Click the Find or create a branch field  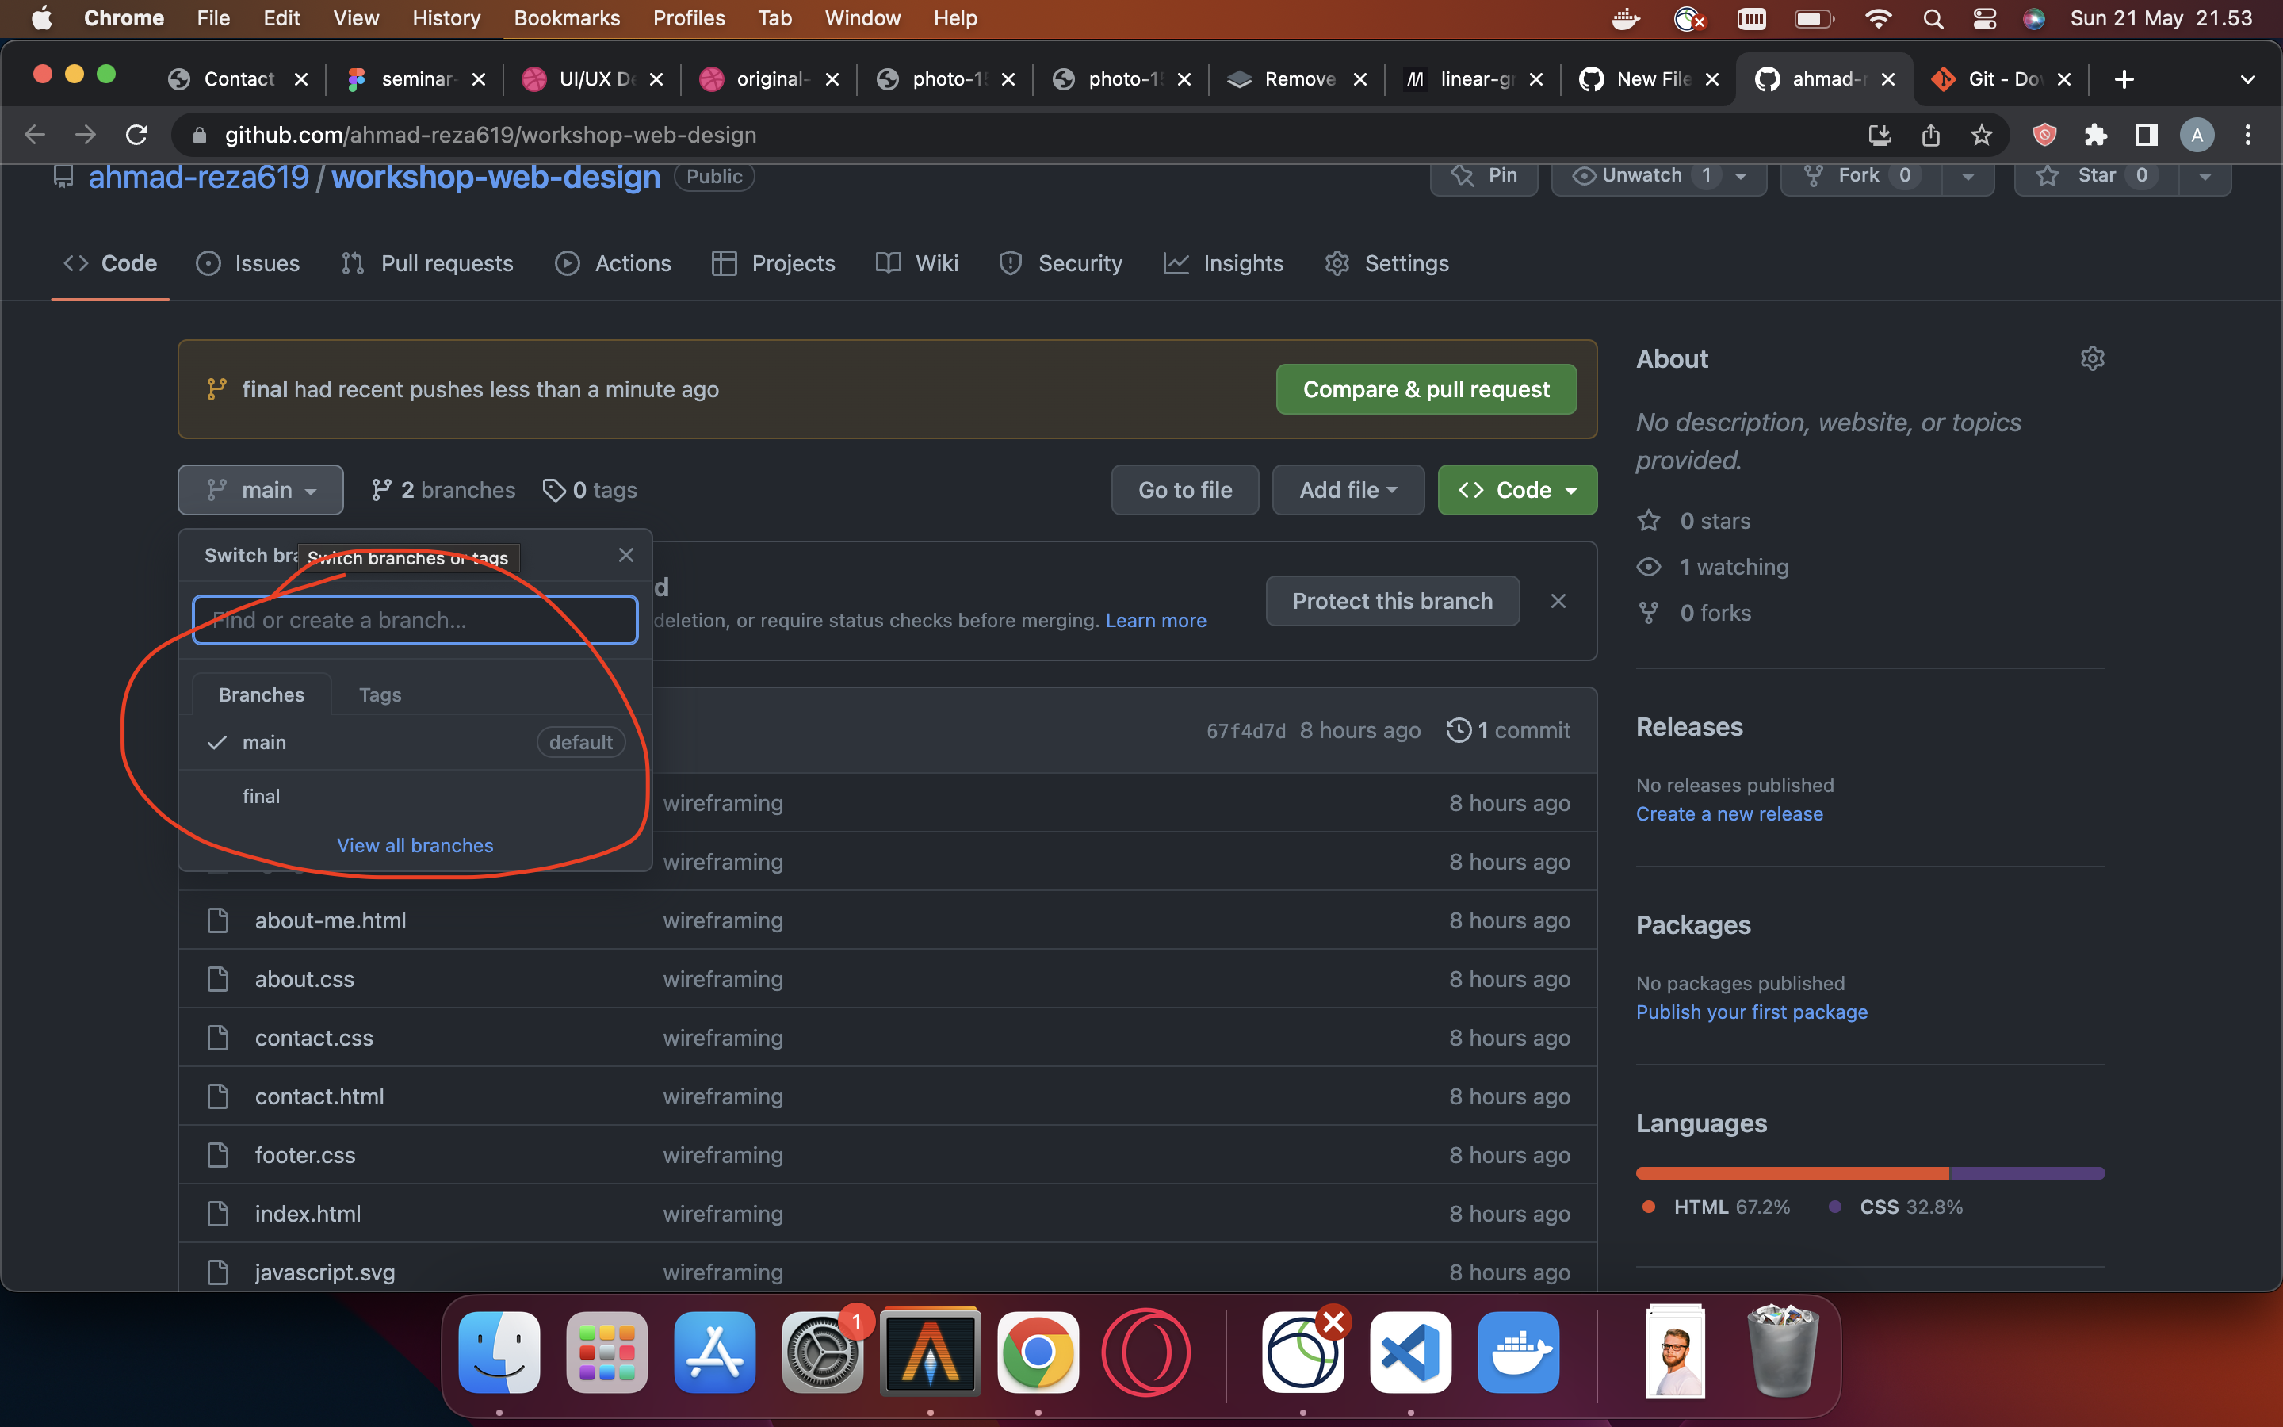point(415,620)
